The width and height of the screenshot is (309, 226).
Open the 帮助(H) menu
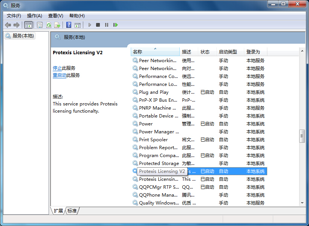coord(77,16)
